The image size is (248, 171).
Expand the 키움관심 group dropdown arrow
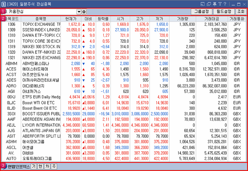79,12
